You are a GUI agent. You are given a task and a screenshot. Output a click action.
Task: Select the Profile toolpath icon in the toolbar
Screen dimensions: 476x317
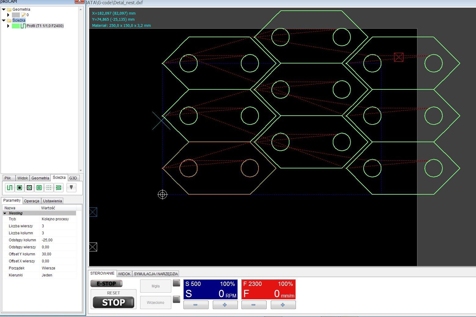point(10,188)
